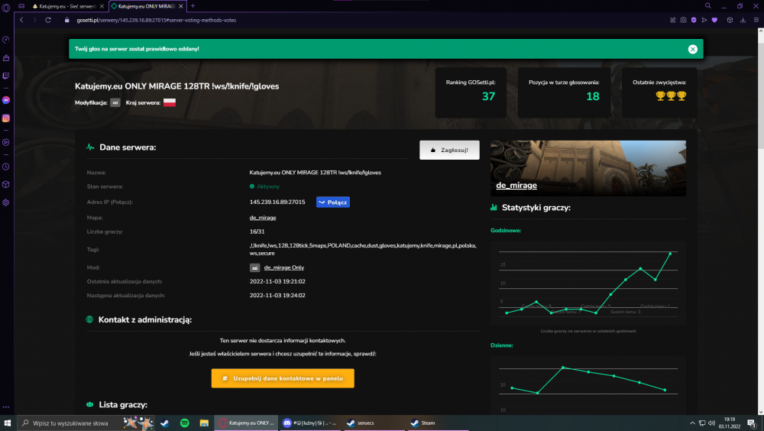The image size is (764, 431).
Task: Open the volume control in tray
Action: 711,423
